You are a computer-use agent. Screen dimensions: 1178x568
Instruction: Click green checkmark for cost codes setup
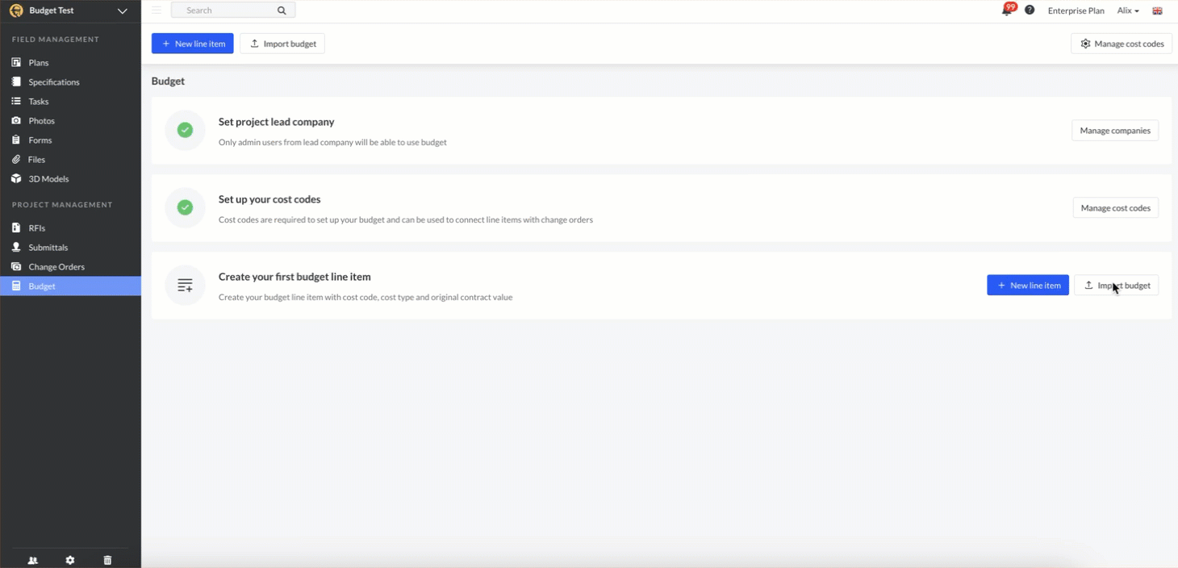click(185, 207)
